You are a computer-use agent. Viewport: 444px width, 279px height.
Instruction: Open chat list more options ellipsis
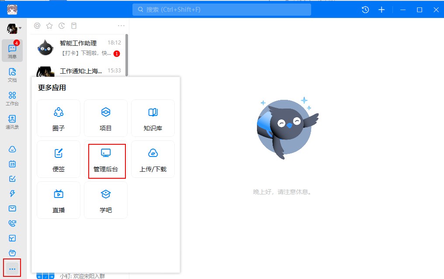coord(121,26)
